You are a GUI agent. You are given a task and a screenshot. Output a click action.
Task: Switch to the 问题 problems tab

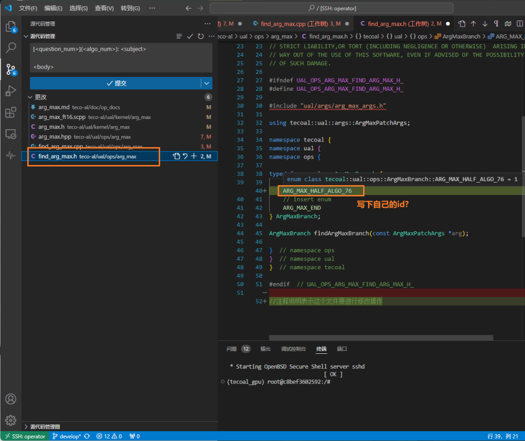point(232,349)
